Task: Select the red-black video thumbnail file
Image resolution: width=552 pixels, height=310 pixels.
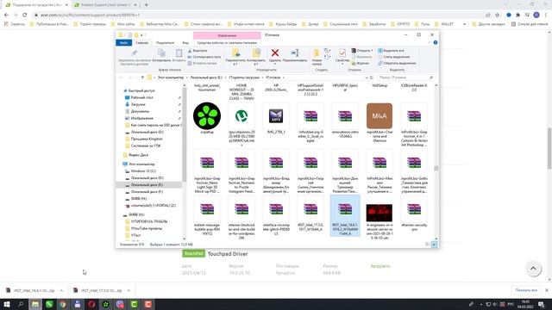Action: [379, 213]
